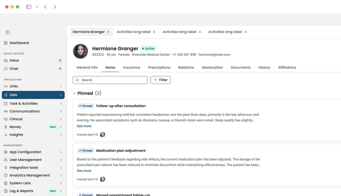This screenshot has width=341, height=196.
Task: Collapse the Pinned notes section
Action: click(x=74, y=93)
